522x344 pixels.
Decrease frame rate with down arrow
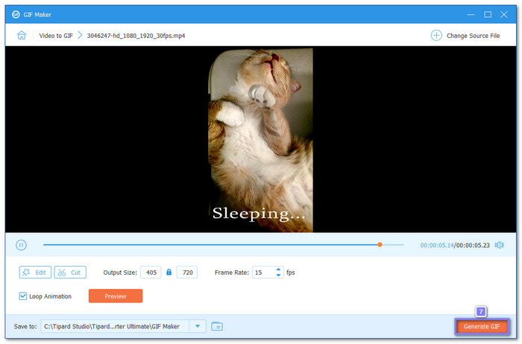coord(279,275)
